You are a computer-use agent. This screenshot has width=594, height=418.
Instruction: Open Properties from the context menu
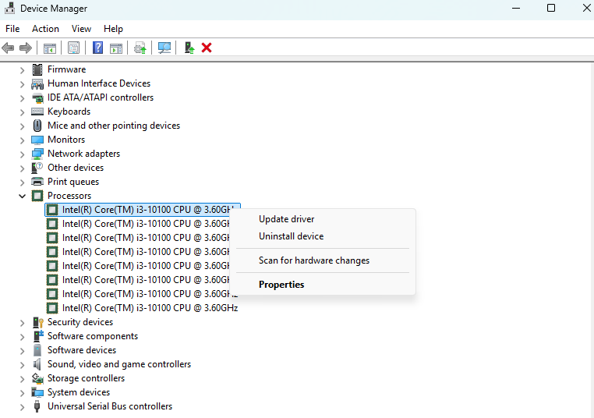click(281, 285)
